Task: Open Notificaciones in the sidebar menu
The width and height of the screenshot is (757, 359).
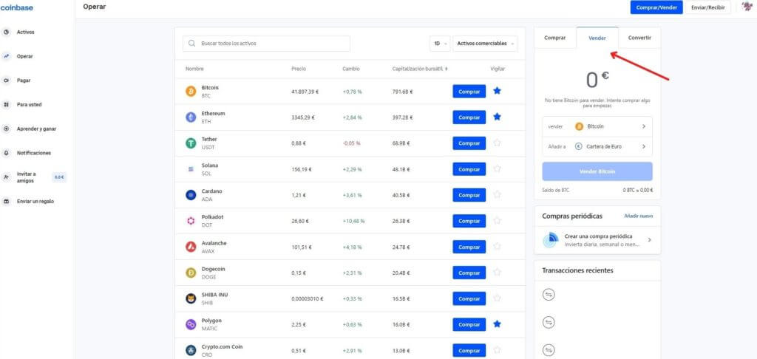Action: pos(34,153)
